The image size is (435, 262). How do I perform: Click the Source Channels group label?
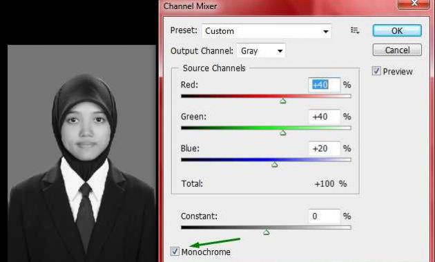tap(214, 68)
